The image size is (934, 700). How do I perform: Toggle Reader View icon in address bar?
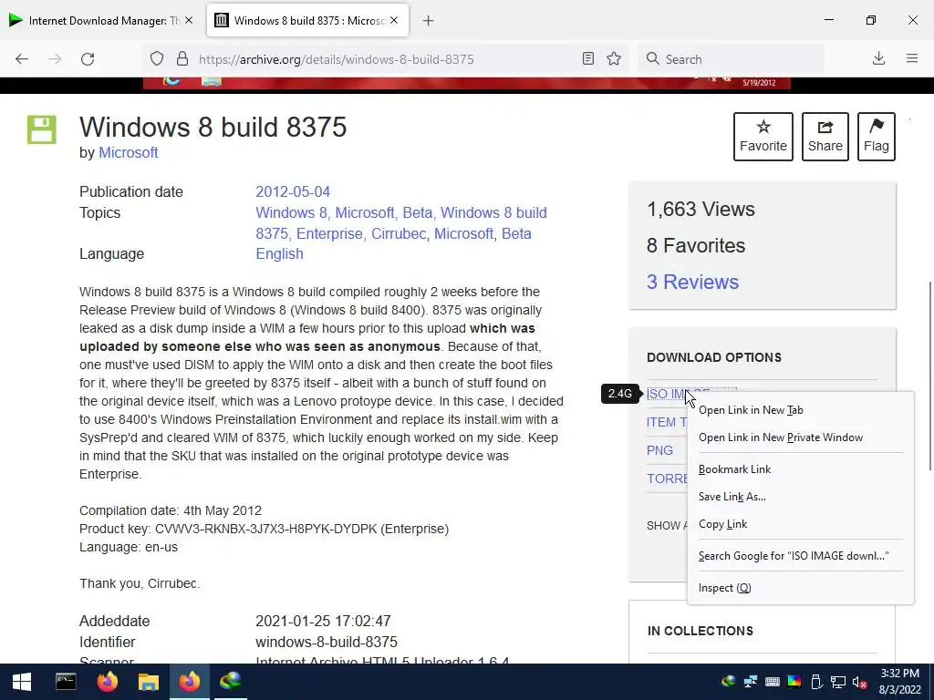click(x=588, y=58)
